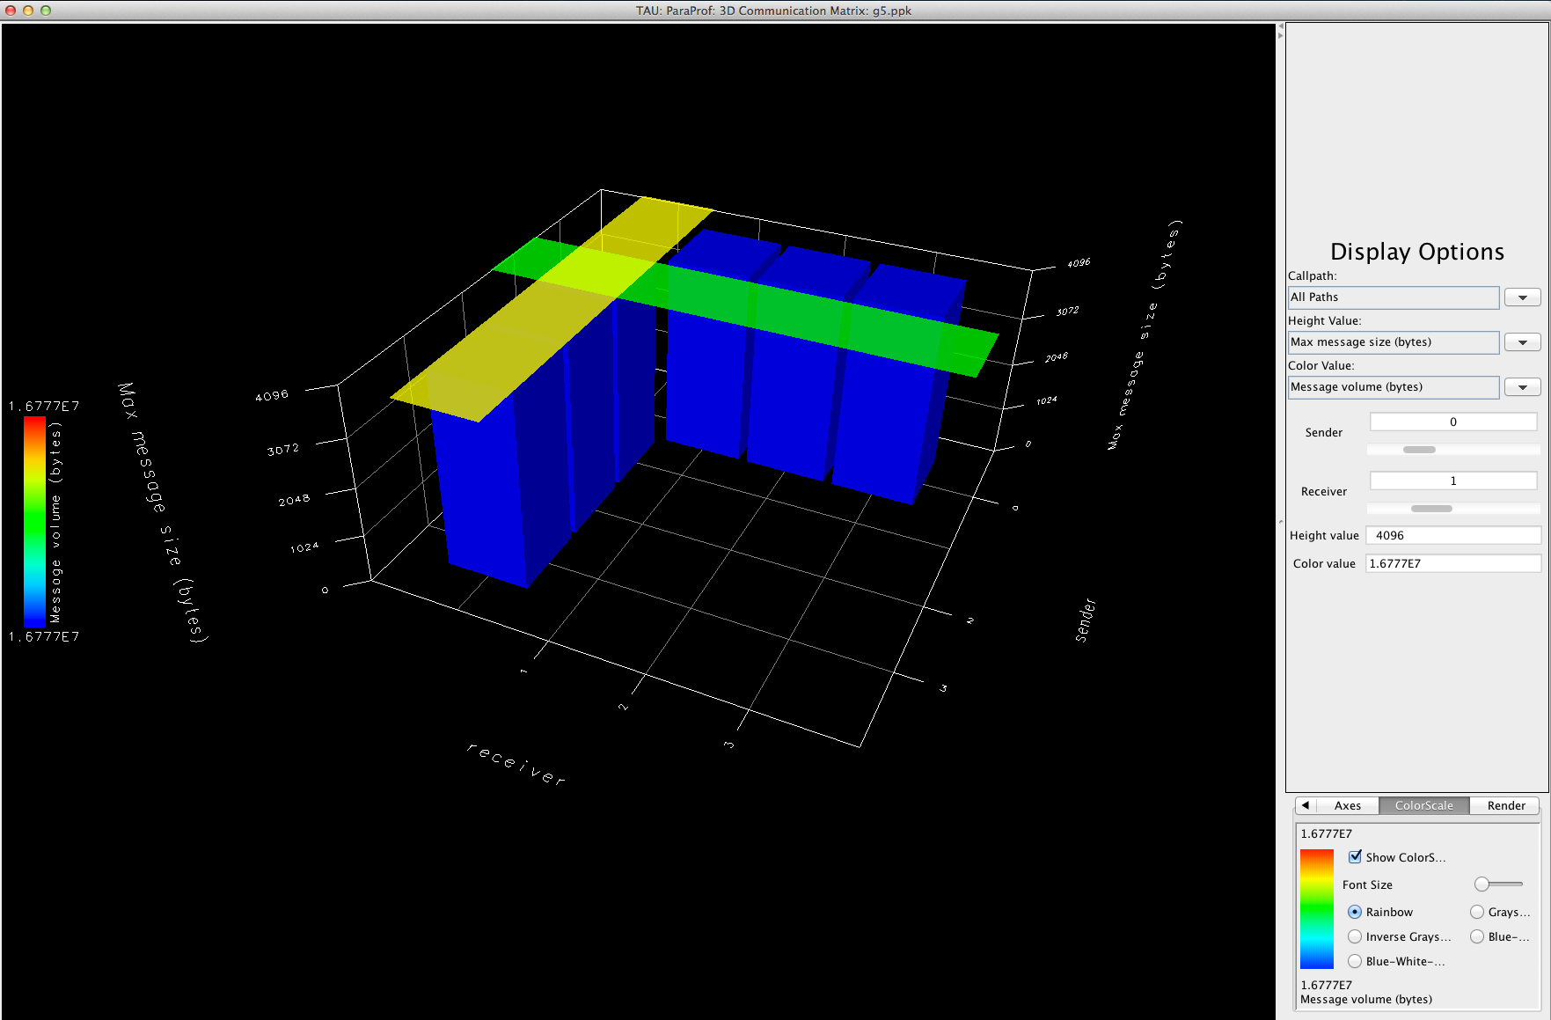Click the Sender slider handle
1551x1020 pixels.
tap(1419, 450)
